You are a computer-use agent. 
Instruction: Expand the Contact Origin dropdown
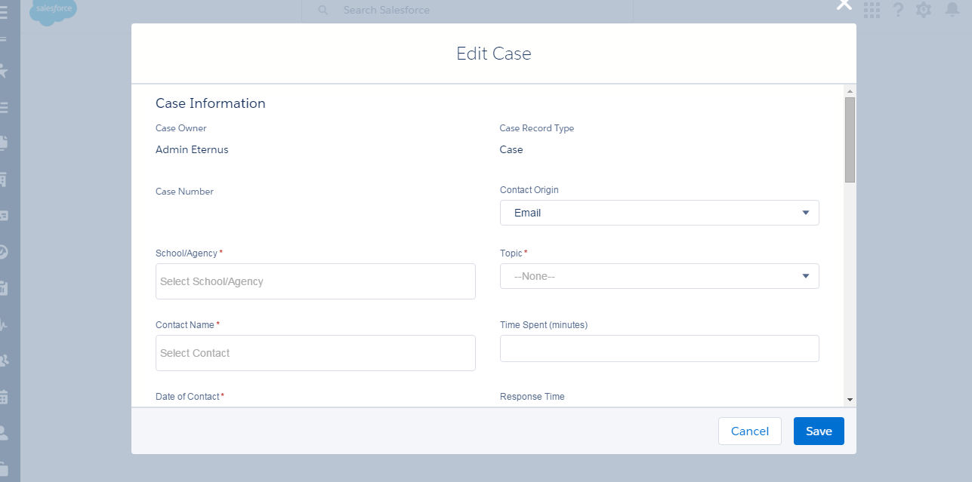659,213
